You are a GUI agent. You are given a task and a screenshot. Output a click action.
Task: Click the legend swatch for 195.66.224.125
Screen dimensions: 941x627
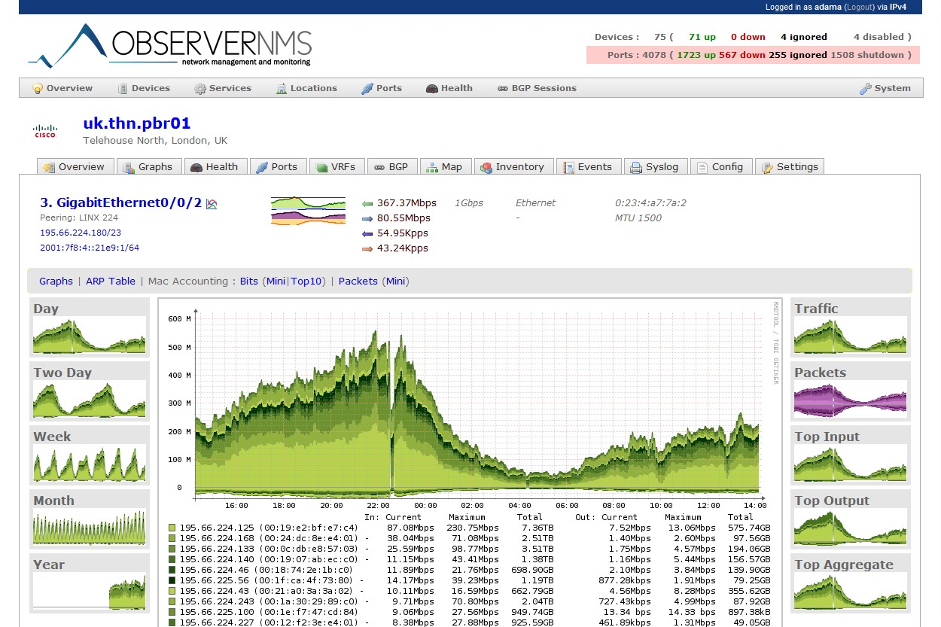172,528
